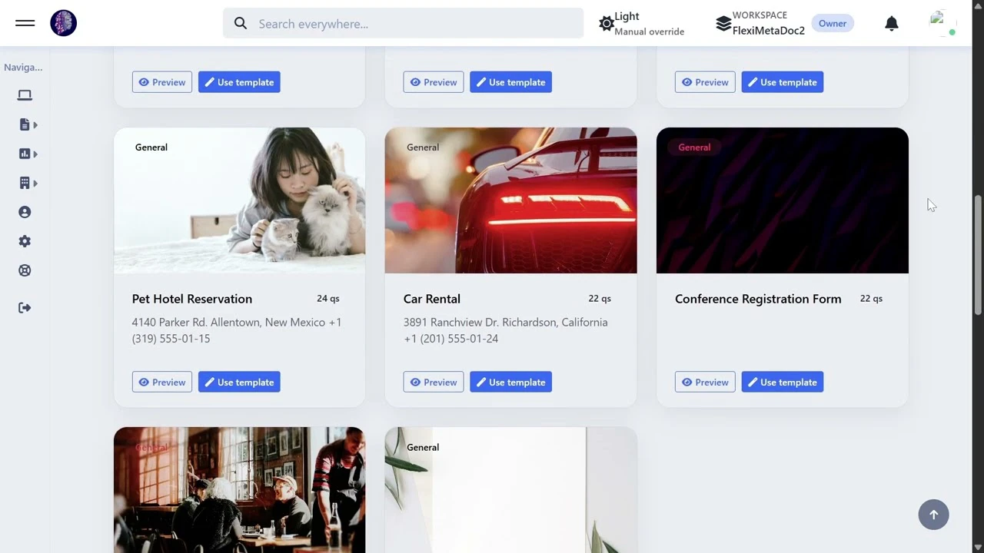Viewport: 984px width, 553px height.
Task: Click the Manual override label
Action: click(650, 32)
